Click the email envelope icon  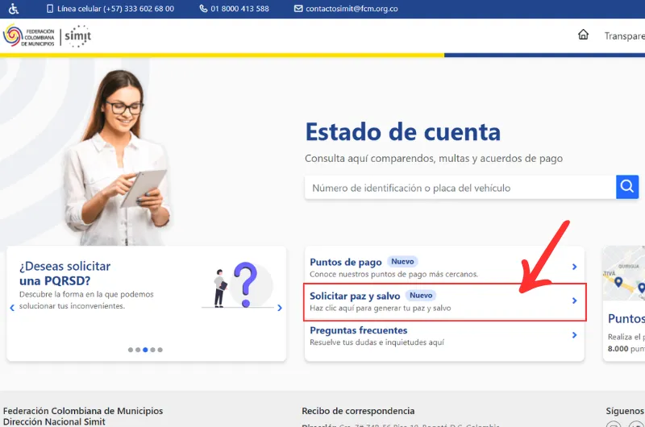pyautogui.click(x=298, y=9)
